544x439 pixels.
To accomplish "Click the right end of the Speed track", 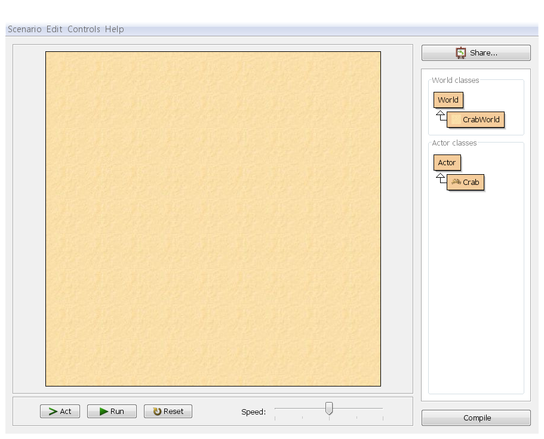I will pyautogui.click(x=382, y=409).
